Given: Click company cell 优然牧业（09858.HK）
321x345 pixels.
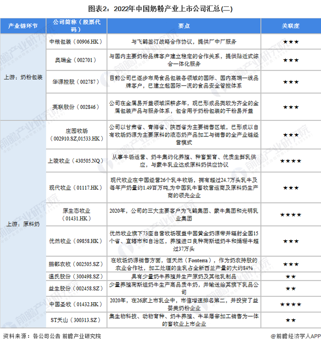Looking at the screenshot, I should point(77,241).
